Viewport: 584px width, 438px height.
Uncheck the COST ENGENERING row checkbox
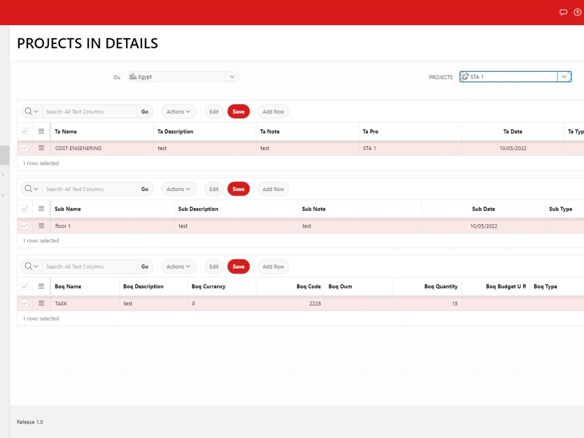[25, 148]
